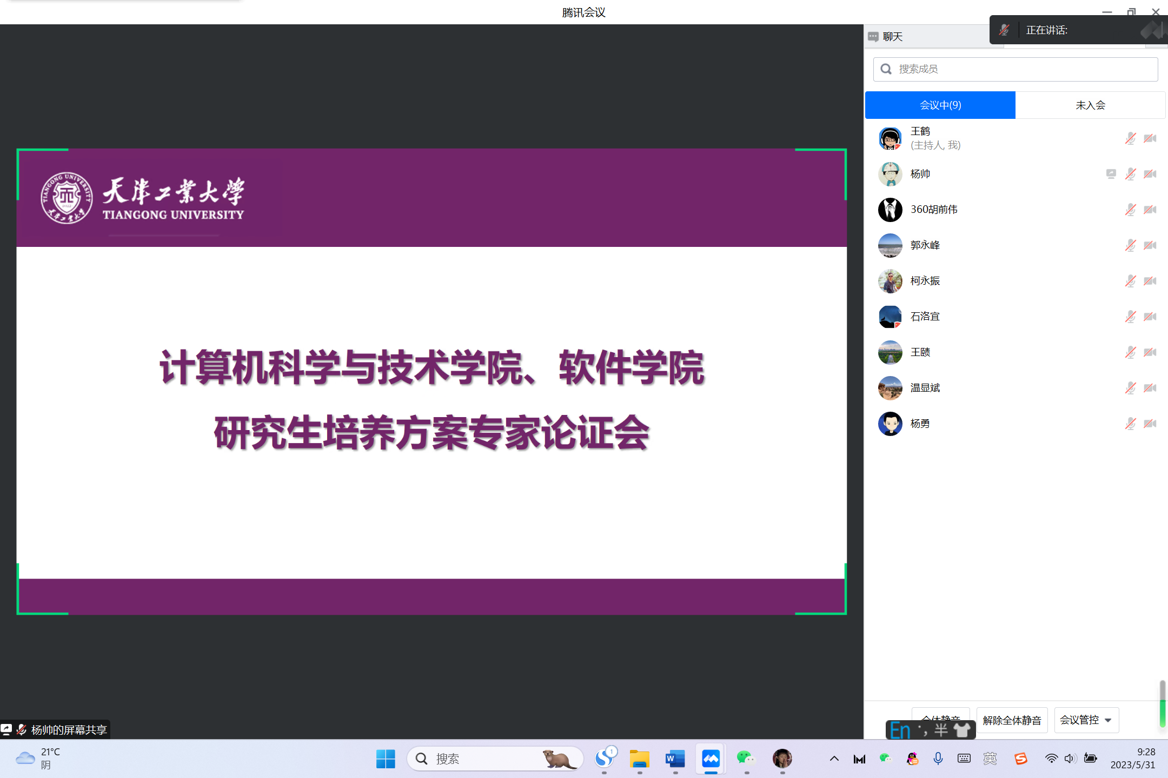This screenshot has width=1168, height=778.
Task: Open WeChat from the taskbar
Action: tap(746, 759)
